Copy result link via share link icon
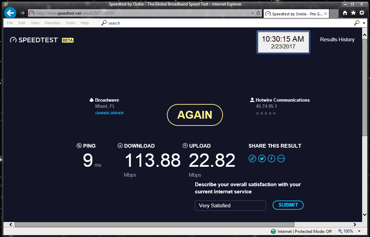Screen dimensions: 370x237 [x=252, y=159]
